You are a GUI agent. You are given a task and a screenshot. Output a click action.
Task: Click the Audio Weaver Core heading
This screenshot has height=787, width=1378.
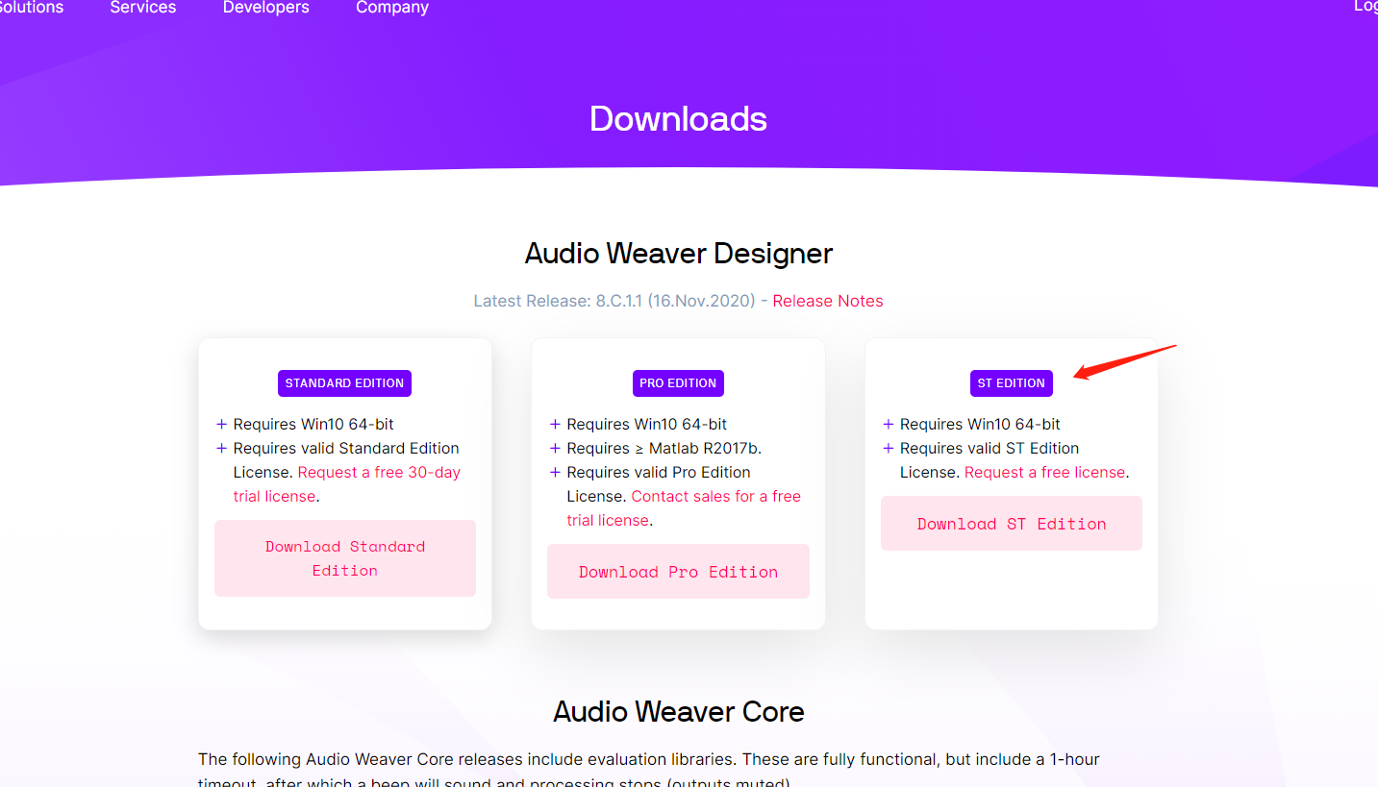click(x=678, y=711)
